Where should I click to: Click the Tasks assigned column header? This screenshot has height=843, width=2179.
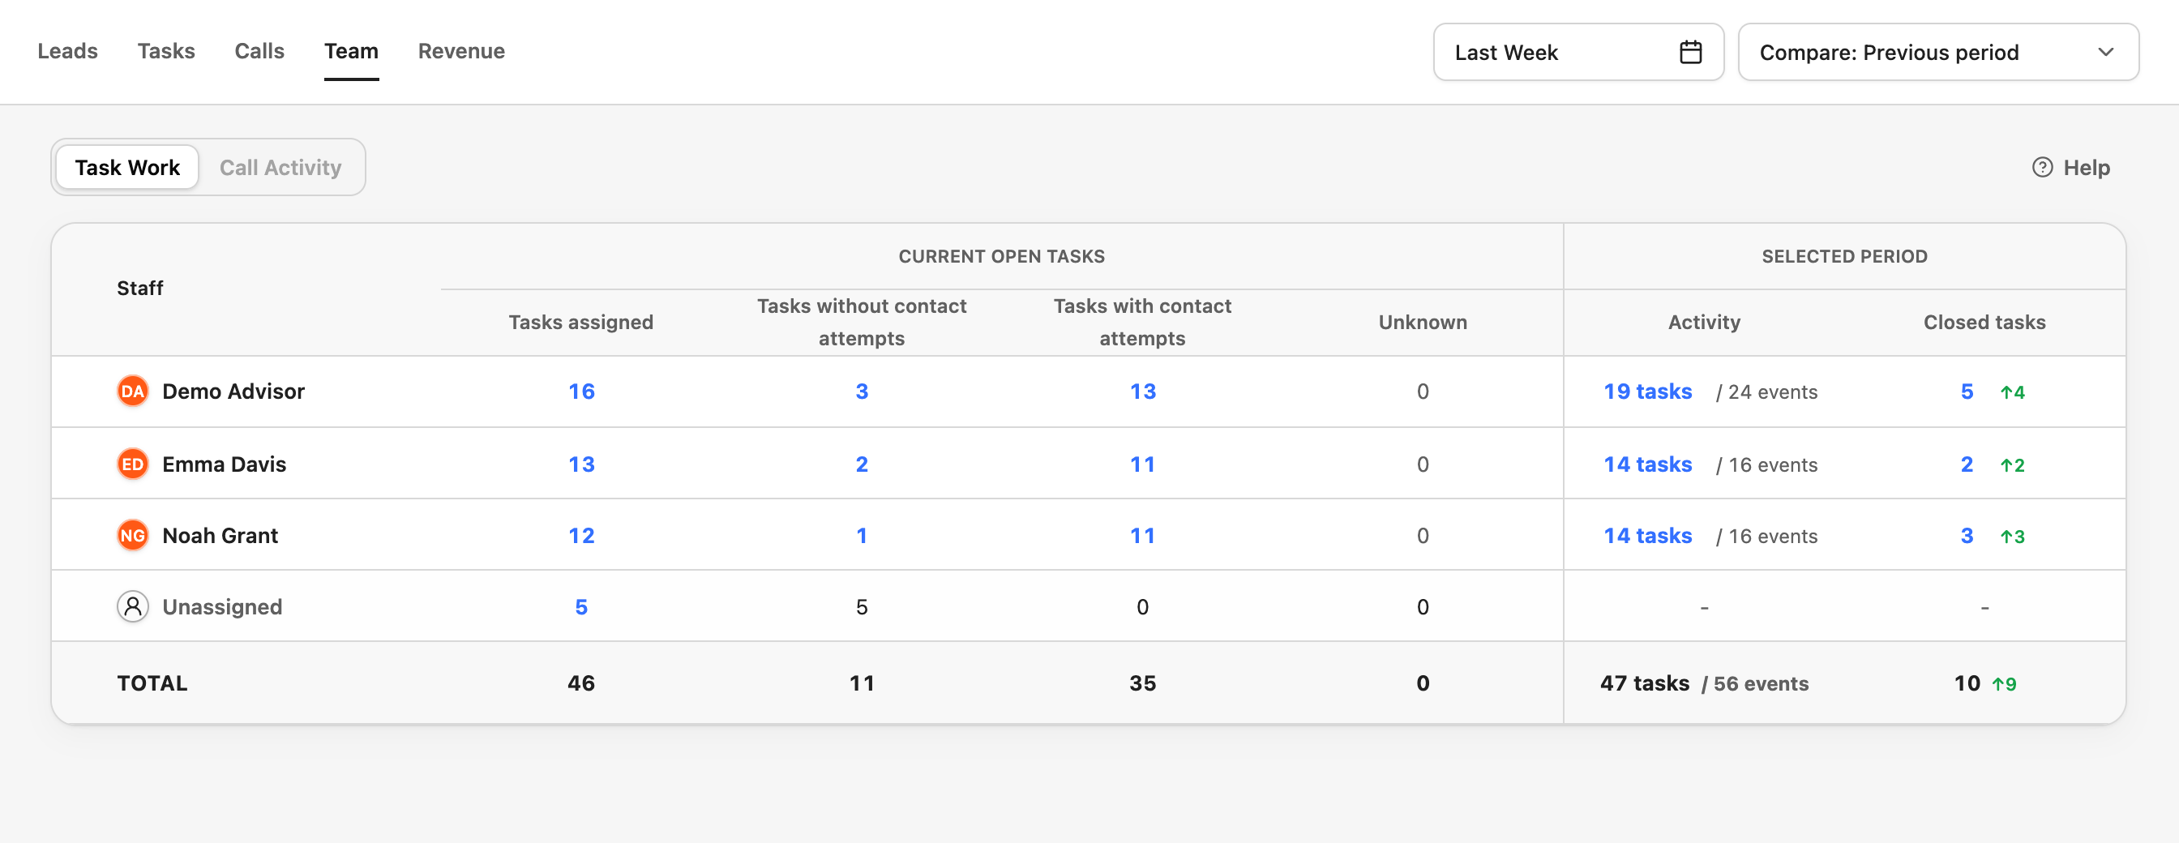(580, 322)
